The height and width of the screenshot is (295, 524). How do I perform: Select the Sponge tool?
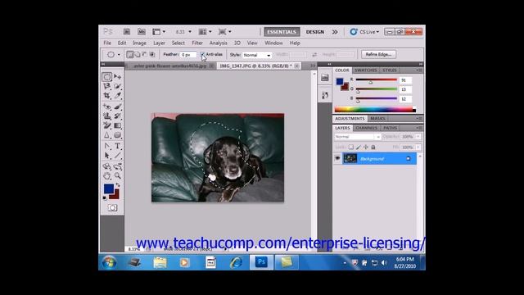click(x=117, y=135)
